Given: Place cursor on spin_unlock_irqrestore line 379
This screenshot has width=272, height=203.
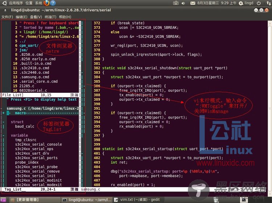Looking at the screenshot, I should 156,55.
